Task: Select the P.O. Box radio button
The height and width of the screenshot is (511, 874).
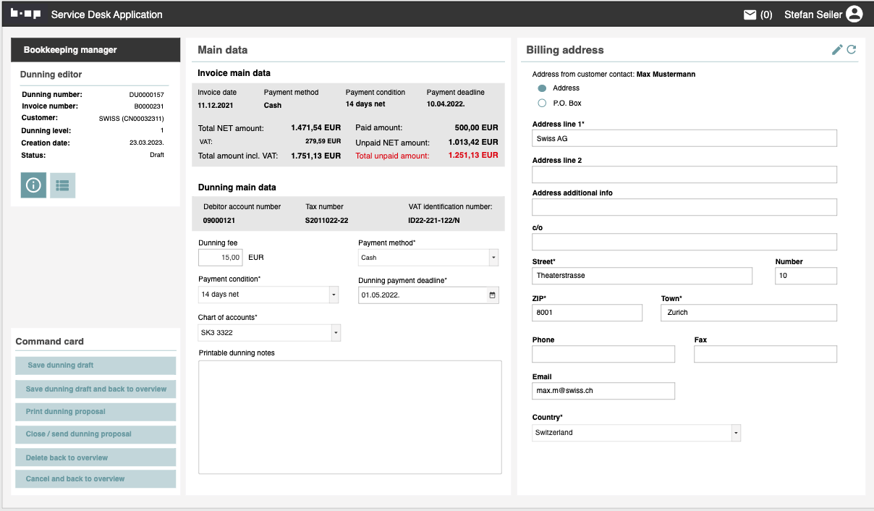Action: [x=542, y=104]
